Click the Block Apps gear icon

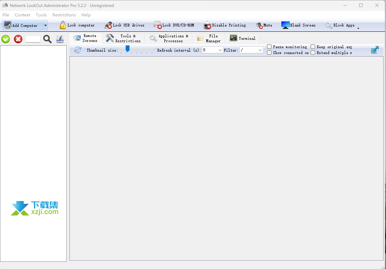click(x=329, y=25)
